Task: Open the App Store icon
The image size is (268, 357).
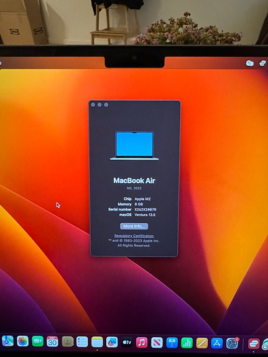Action: (217, 343)
